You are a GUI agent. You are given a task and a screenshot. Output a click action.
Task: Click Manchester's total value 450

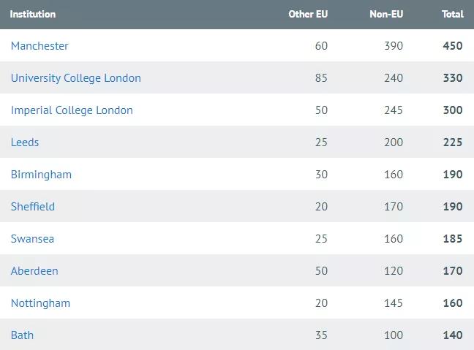[x=452, y=46]
